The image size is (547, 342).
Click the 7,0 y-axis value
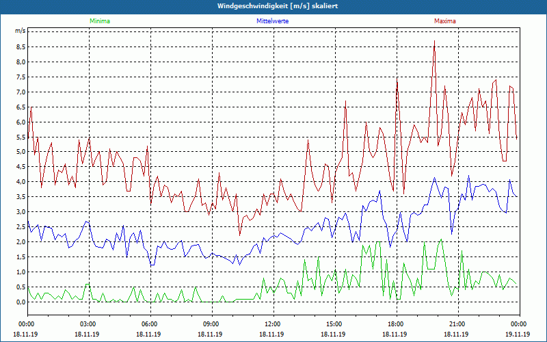pyautogui.click(x=21, y=92)
